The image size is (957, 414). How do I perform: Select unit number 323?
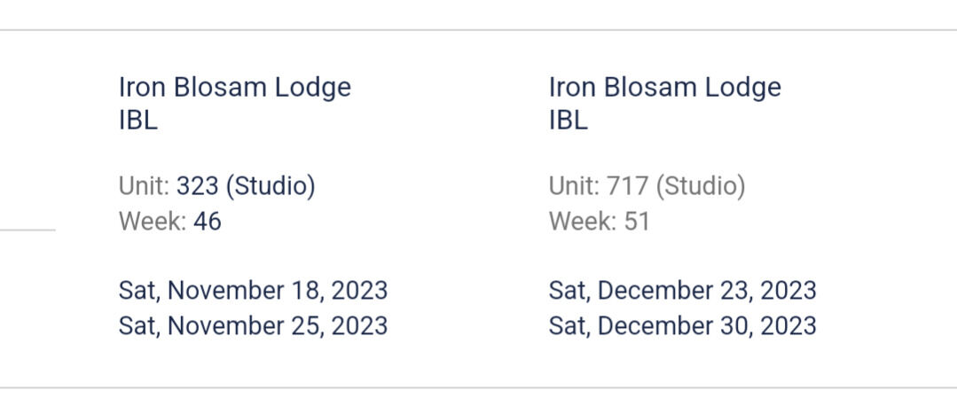point(197,186)
